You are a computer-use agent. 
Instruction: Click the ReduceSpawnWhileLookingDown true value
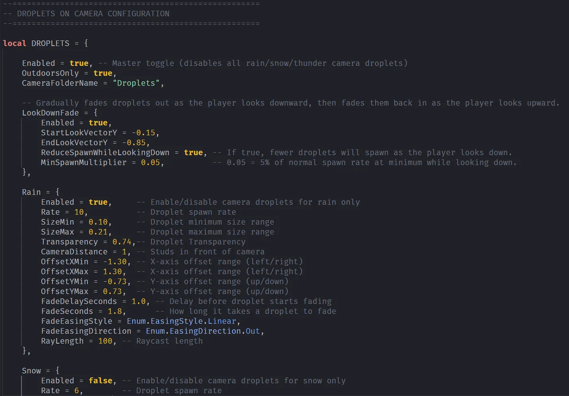193,152
